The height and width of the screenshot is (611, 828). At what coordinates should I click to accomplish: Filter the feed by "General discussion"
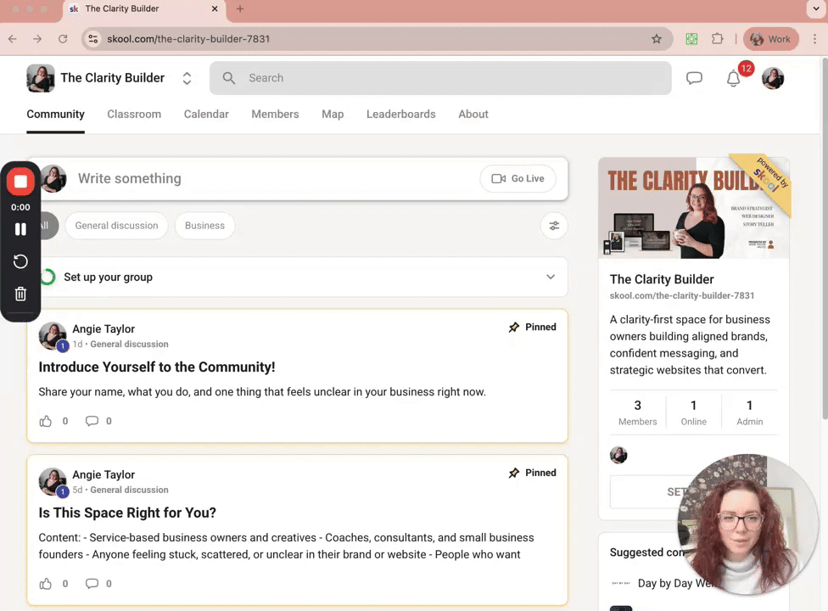tap(116, 225)
